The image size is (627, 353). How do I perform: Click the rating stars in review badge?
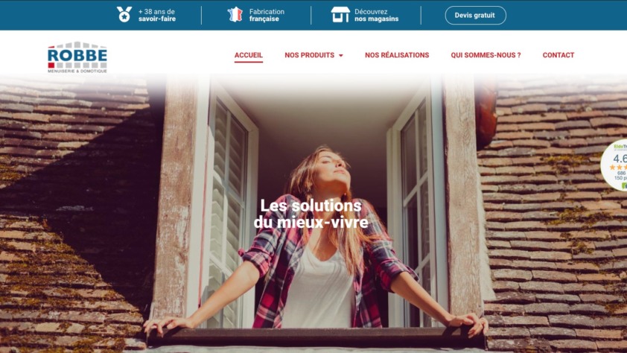[618, 167]
